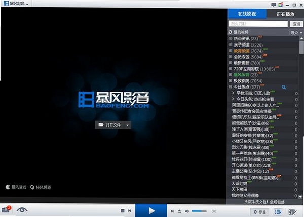This screenshot has height=217, width=304.
Task: Start playback with the big play button
Action: [151, 210]
